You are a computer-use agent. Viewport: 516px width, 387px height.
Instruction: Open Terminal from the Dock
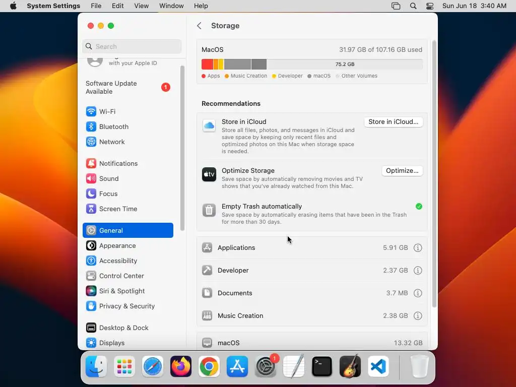click(x=322, y=366)
